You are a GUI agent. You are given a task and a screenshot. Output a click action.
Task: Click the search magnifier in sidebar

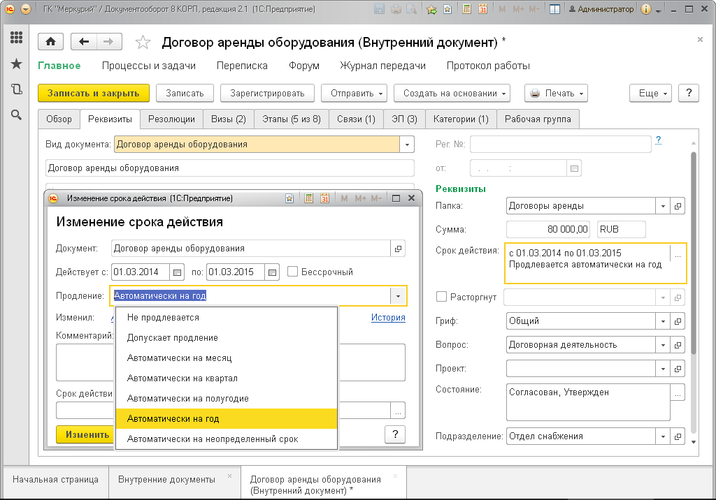point(17,115)
